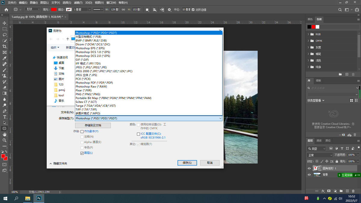Open the 图像(I) menu
Screen dimensions: 361x203
coord(33,2)
